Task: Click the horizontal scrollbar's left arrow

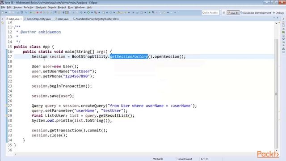Action: pos(15,154)
